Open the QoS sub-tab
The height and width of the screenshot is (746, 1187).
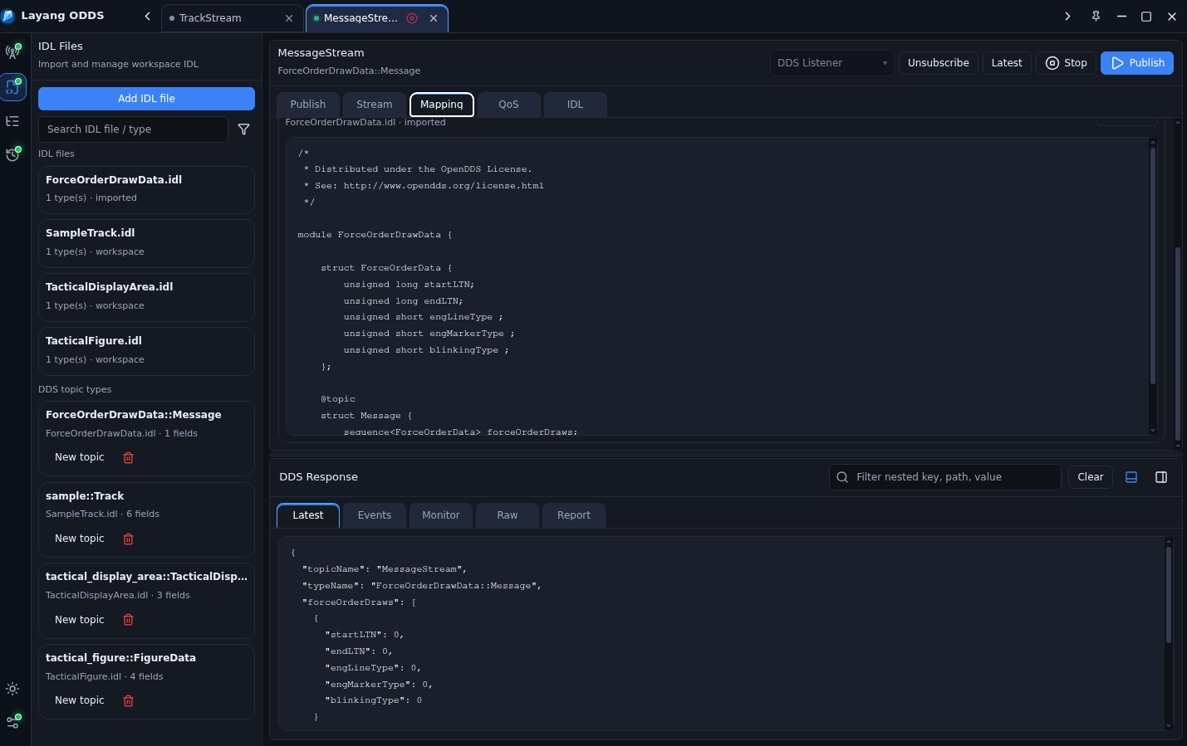(x=508, y=105)
